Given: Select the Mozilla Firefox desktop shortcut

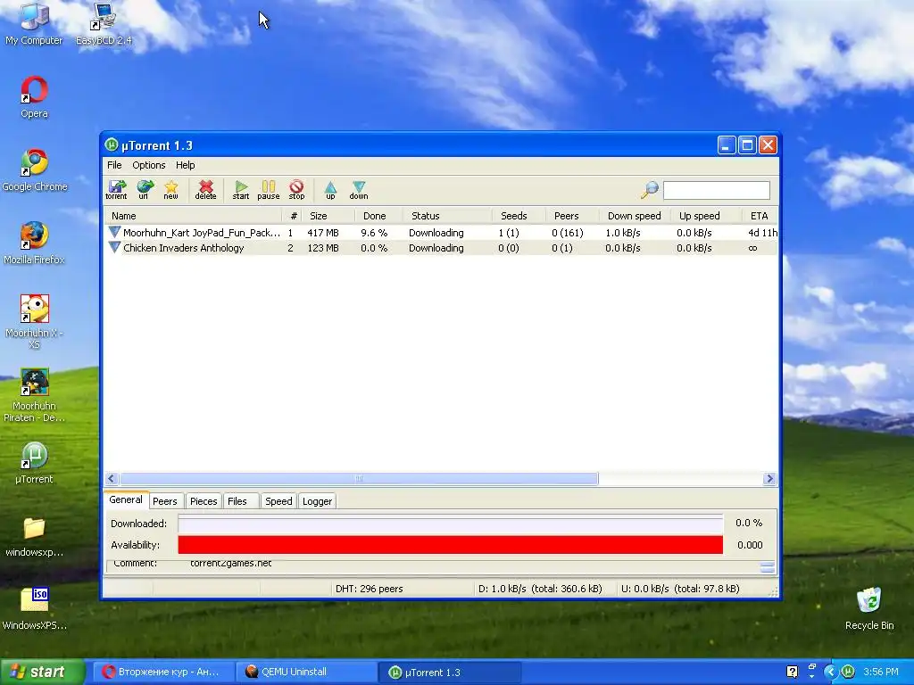Looking at the screenshot, I should click(x=35, y=243).
